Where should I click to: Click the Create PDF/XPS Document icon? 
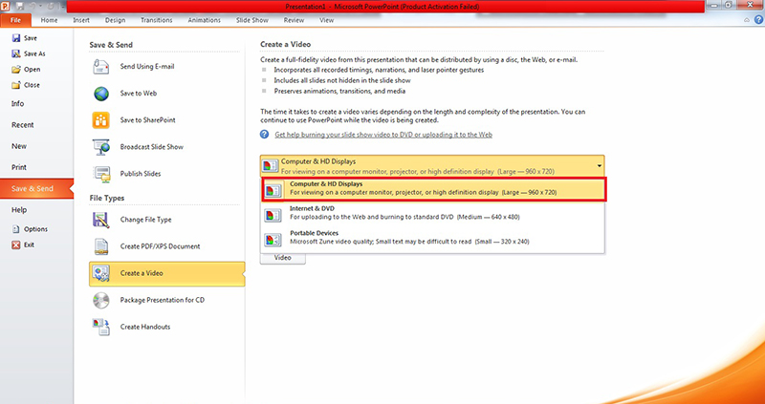[x=101, y=246]
